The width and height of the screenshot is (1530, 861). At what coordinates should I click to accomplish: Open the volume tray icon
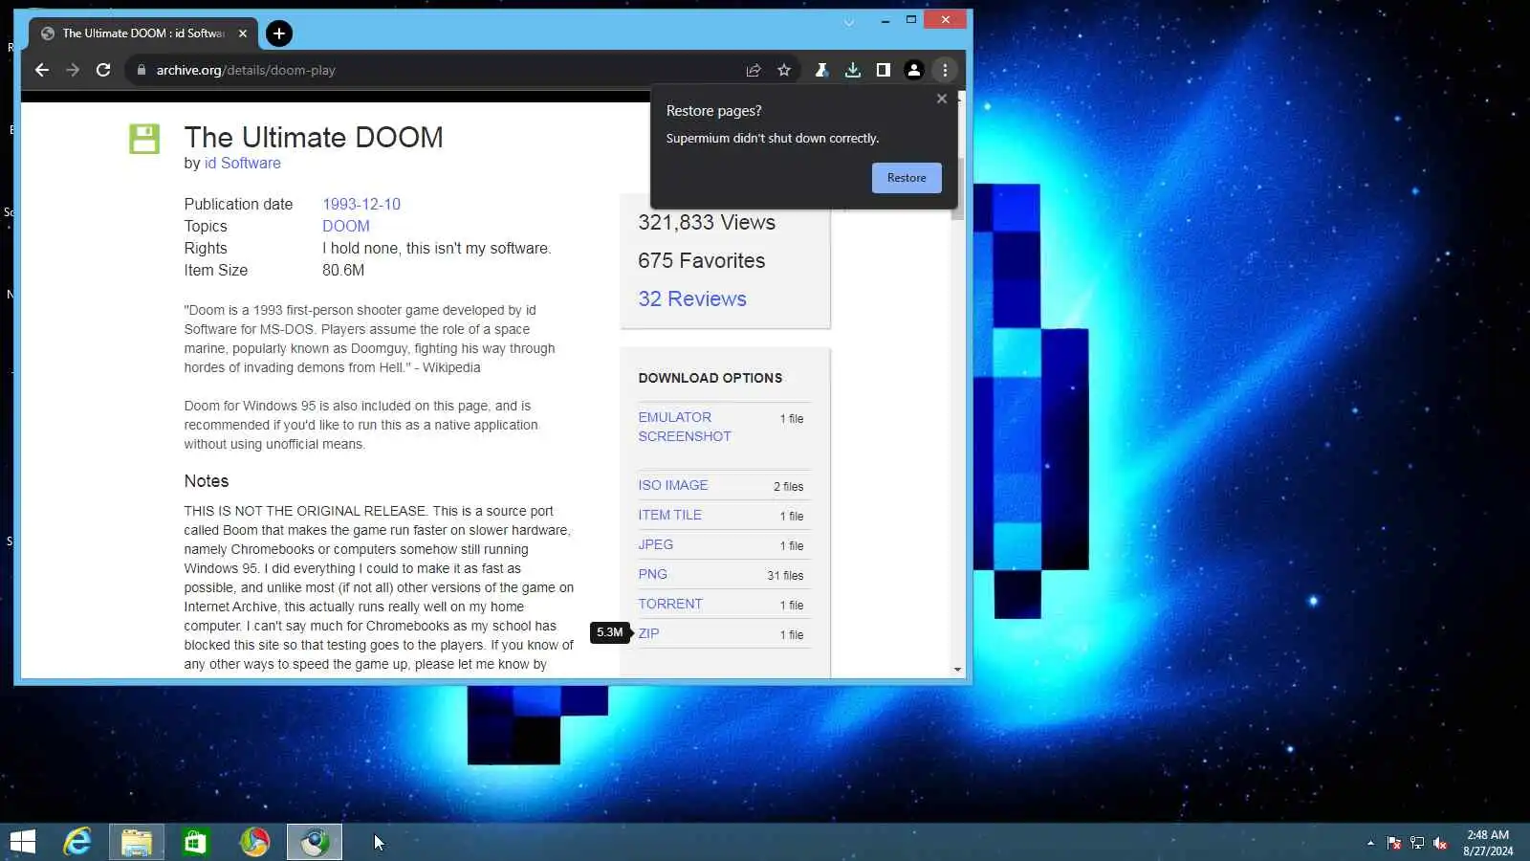(x=1440, y=843)
